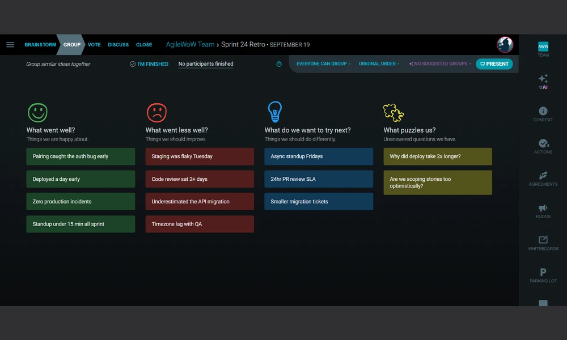Click 'What do we want to try next?' title
Screen dimensions: 567x340
(307, 130)
